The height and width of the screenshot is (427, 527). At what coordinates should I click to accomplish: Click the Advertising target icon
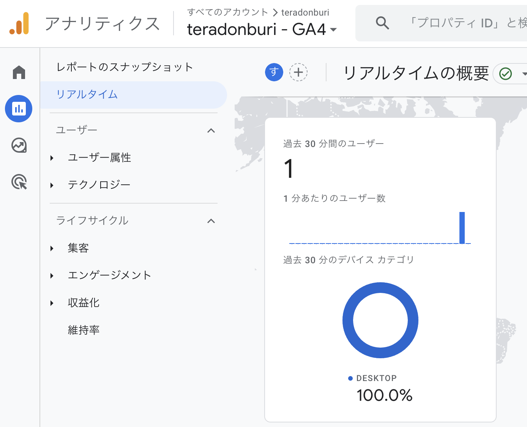[x=19, y=182]
